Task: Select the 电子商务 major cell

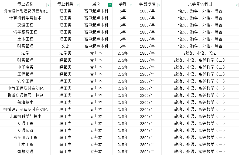Action: click(x=25, y=67)
